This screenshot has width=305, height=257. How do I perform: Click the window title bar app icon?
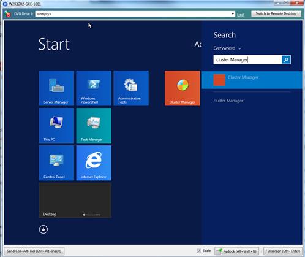(x=6, y=4)
